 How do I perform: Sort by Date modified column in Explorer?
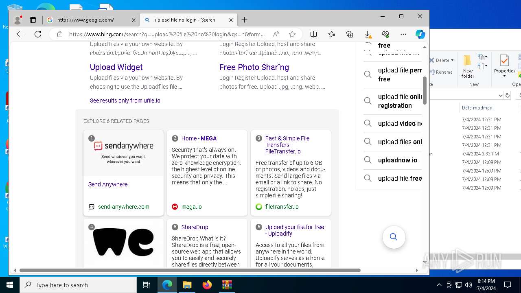click(477, 107)
